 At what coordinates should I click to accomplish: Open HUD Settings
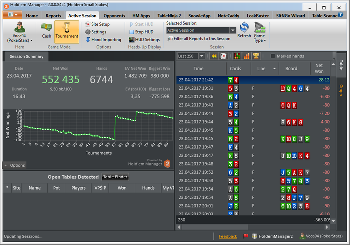[x=144, y=39]
